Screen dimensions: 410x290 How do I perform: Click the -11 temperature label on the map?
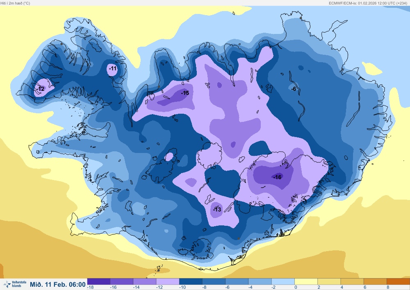point(113,68)
